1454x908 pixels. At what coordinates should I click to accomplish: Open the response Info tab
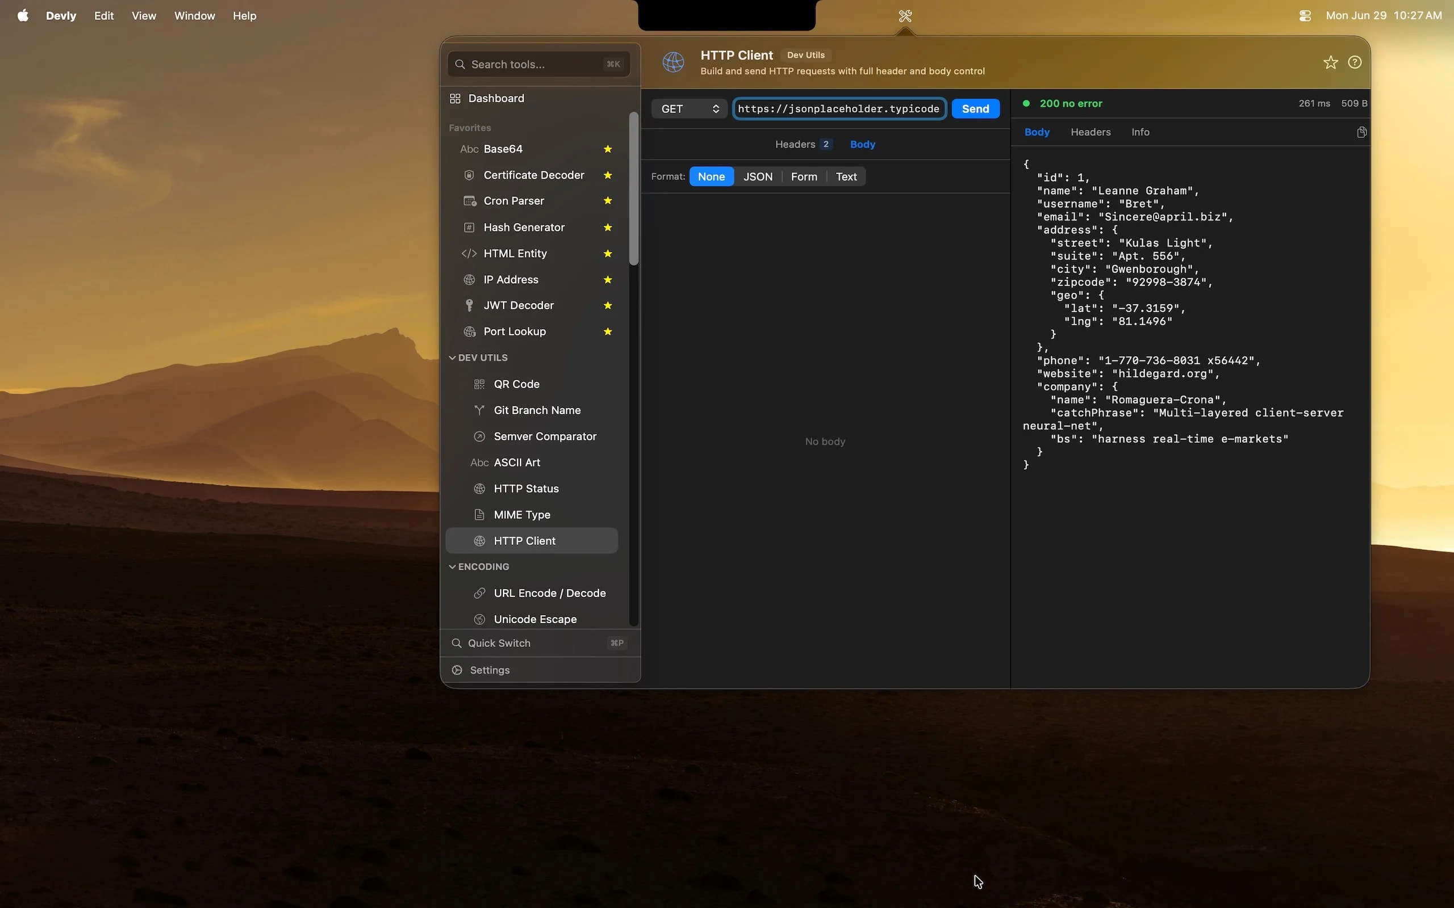pyautogui.click(x=1140, y=132)
